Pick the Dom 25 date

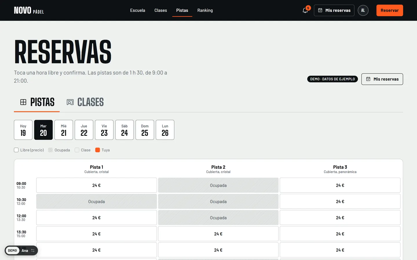pos(145,130)
